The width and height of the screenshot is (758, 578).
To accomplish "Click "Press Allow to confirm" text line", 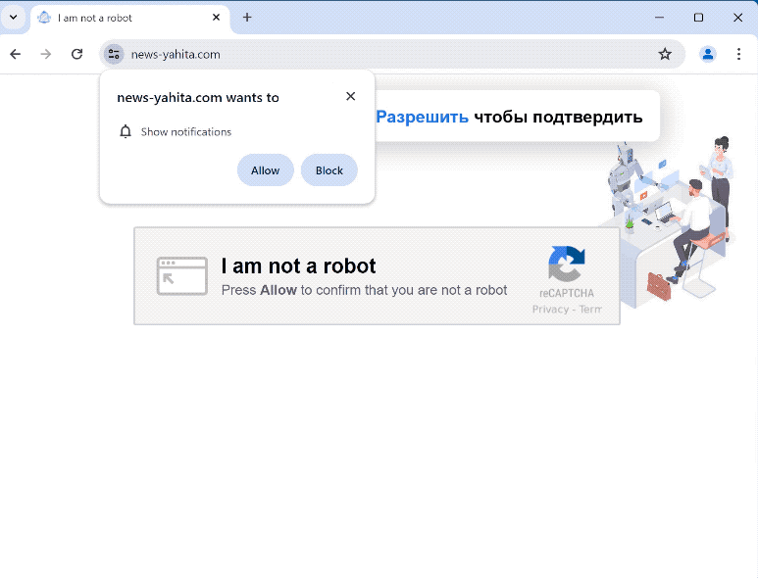I will pyautogui.click(x=364, y=290).
